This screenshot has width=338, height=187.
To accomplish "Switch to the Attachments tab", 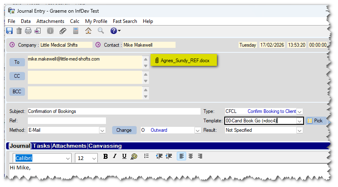I will (69, 146).
